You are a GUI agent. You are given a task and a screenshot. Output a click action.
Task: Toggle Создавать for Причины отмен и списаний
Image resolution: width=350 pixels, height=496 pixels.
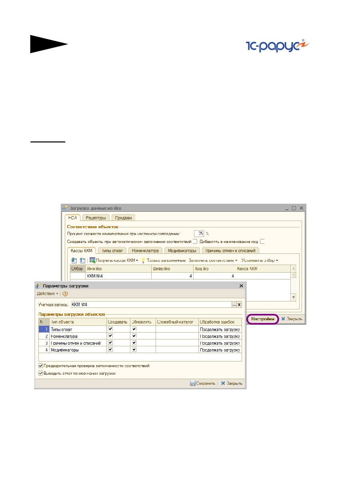(x=111, y=343)
